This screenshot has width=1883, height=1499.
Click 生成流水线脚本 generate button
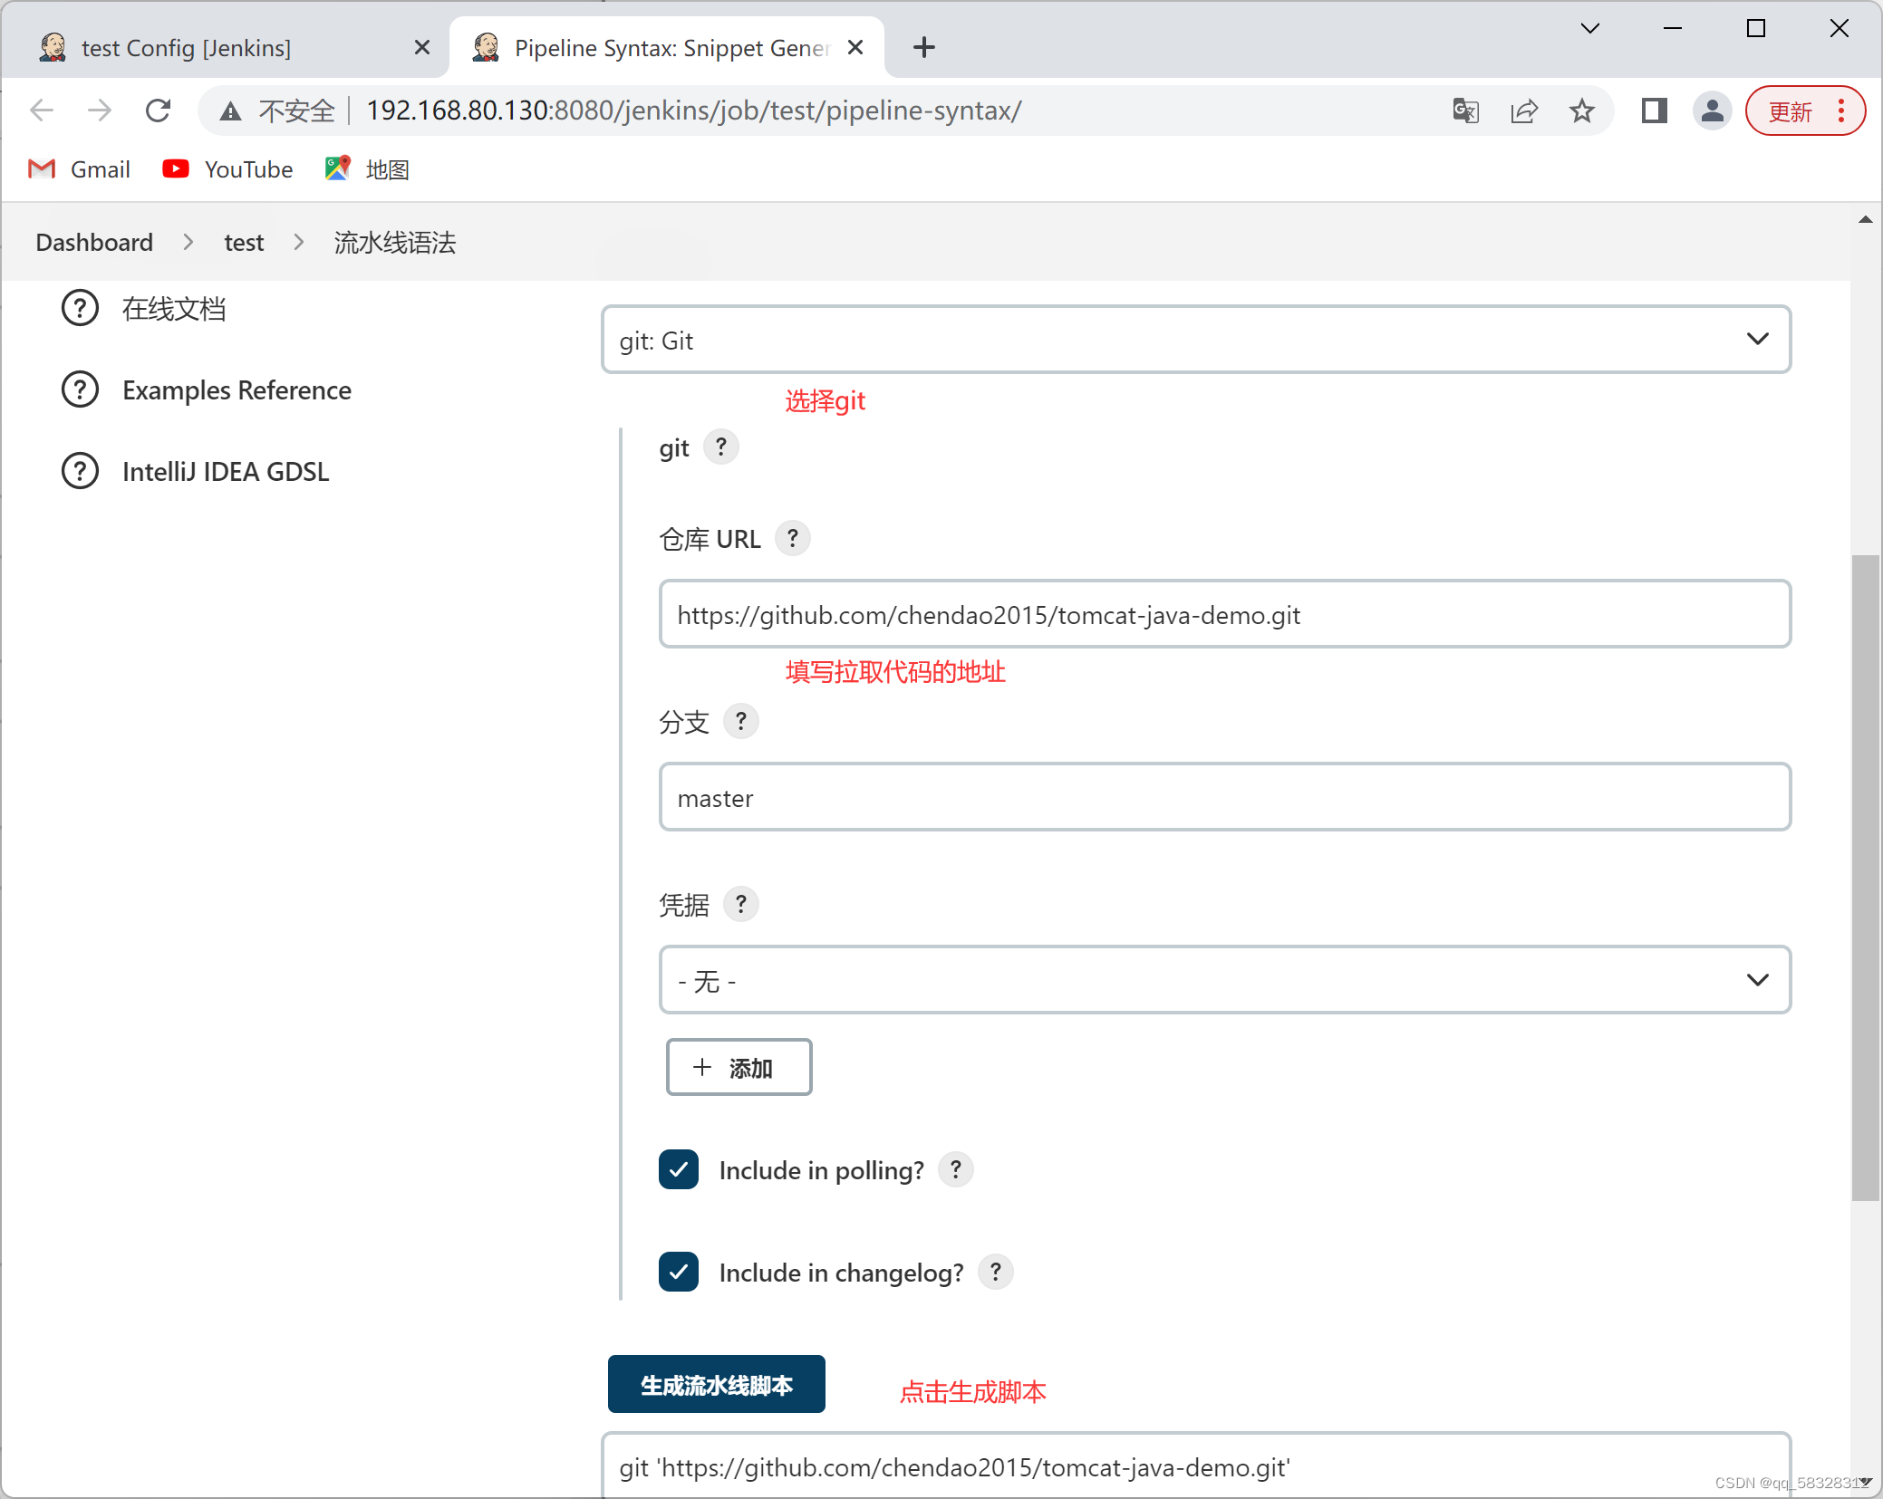tap(716, 1384)
